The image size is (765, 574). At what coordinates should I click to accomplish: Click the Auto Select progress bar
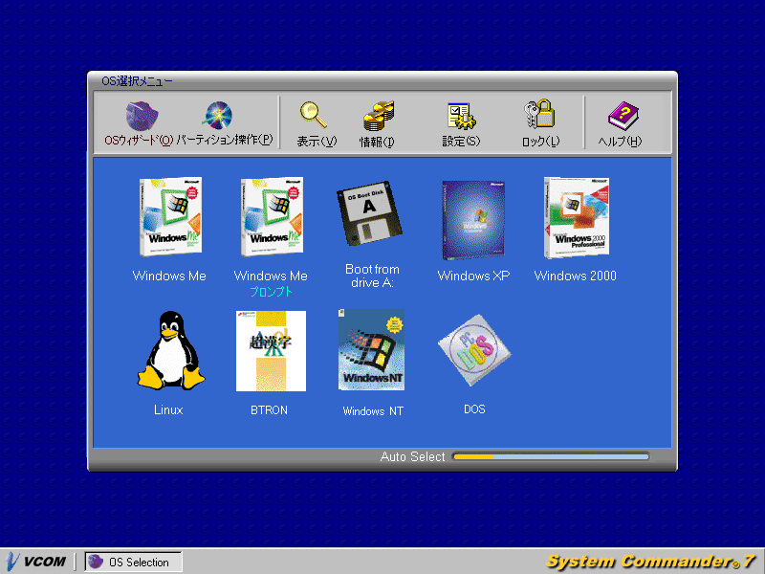pyautogui.click(x=551, y=457)
